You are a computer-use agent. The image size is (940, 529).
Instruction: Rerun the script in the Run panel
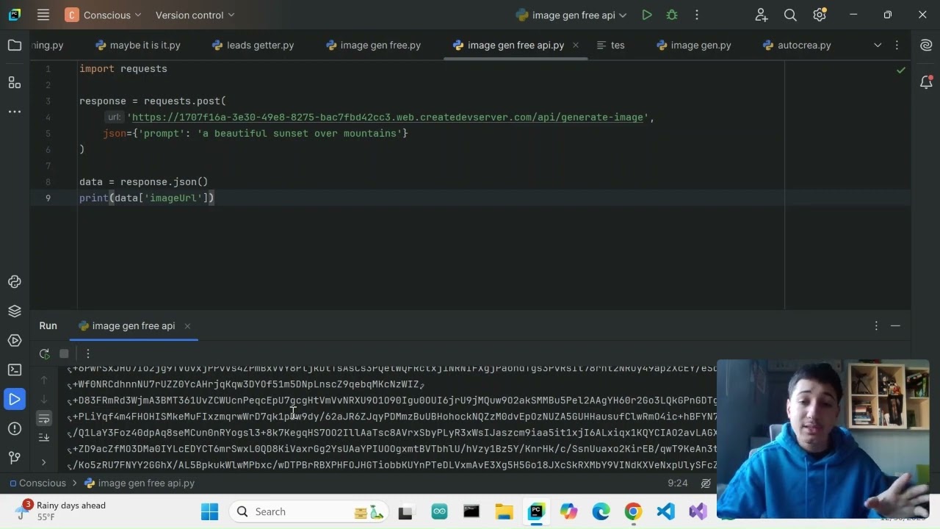(45, 353)
